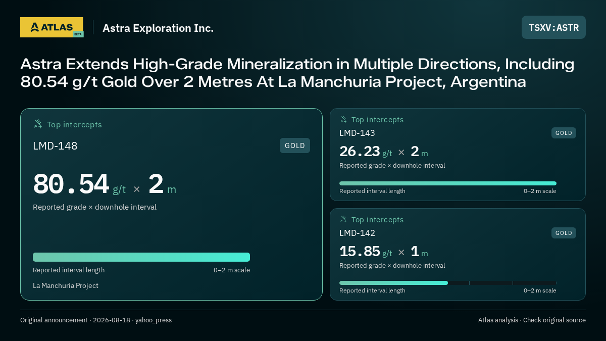Screen dimensions: 606x341
Task: Click the GOLD tag on LMD-143
Action: tap(564, 133)
